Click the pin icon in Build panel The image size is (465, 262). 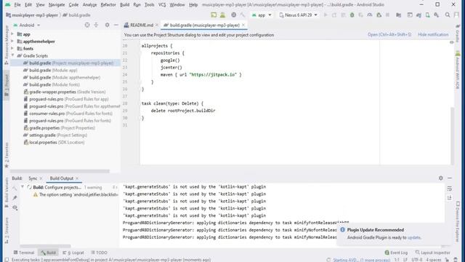click(x=15, y=198)
